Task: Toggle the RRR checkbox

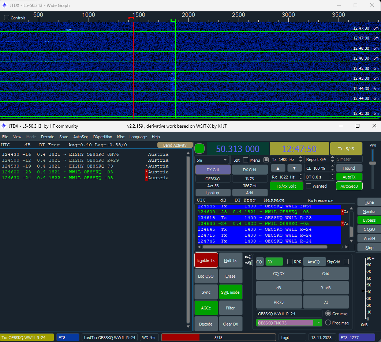Action: [290, 262]
